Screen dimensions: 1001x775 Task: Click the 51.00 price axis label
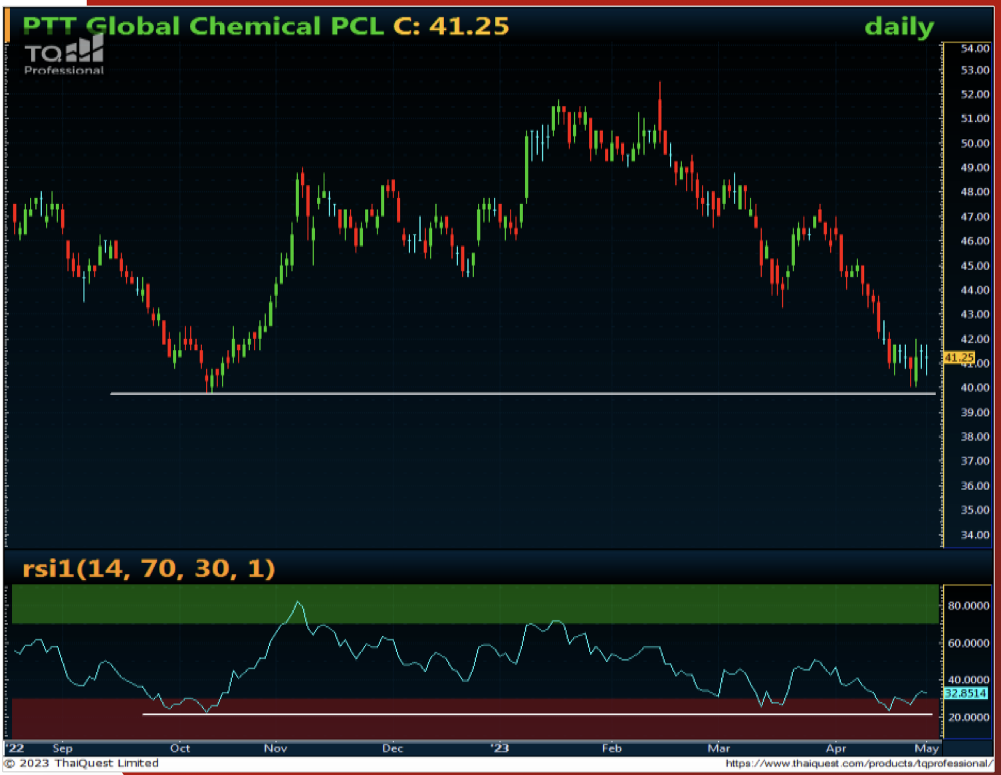click(975, 118)
